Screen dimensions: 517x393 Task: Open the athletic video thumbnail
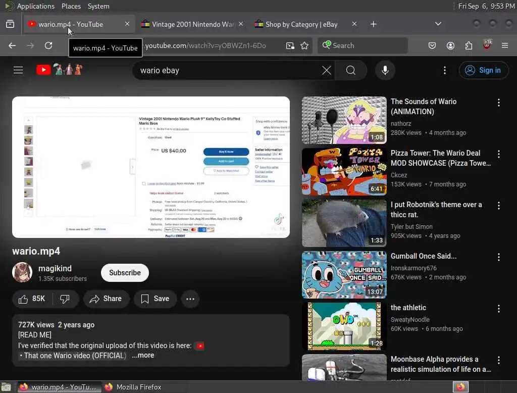(344, 326)
